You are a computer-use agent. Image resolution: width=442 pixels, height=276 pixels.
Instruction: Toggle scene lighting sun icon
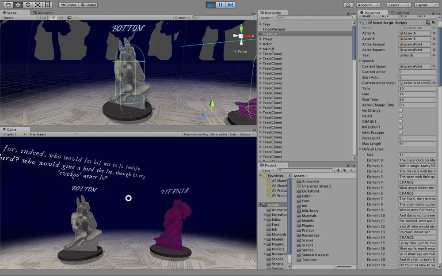[x=53, y=18]
